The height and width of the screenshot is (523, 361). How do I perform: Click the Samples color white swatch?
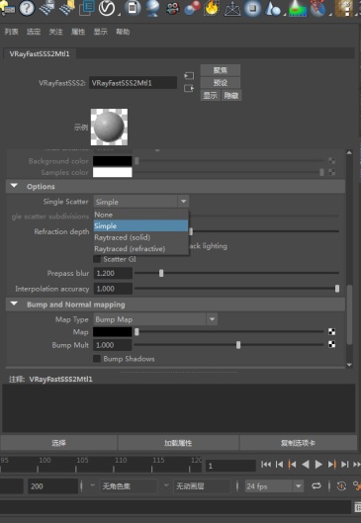click(113, 172)
